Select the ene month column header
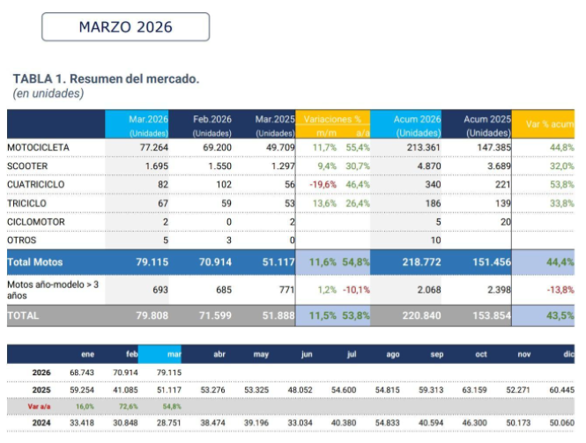586x443 pixels. coord(87,354)
